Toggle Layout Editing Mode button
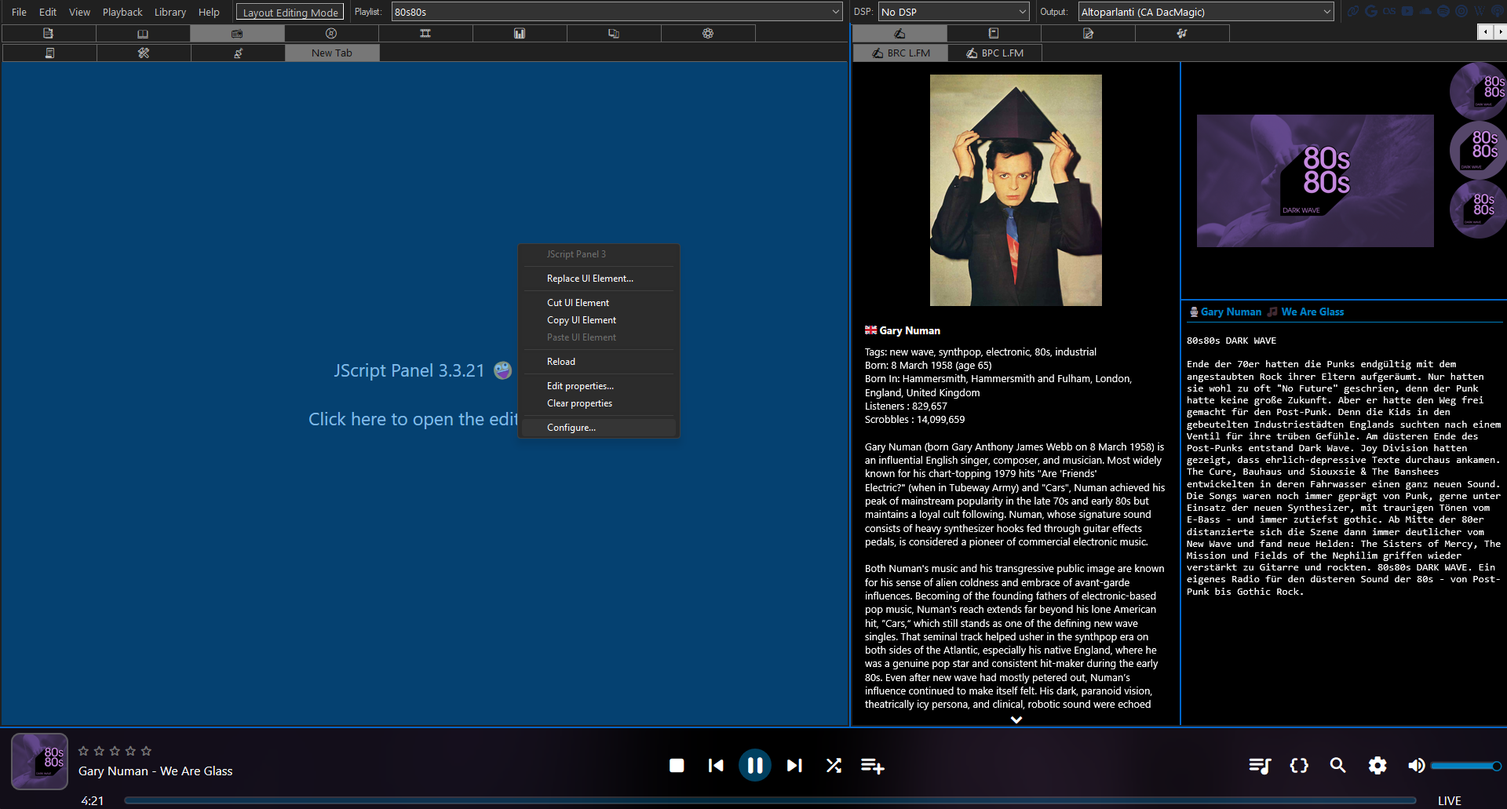 pos(290,13)
